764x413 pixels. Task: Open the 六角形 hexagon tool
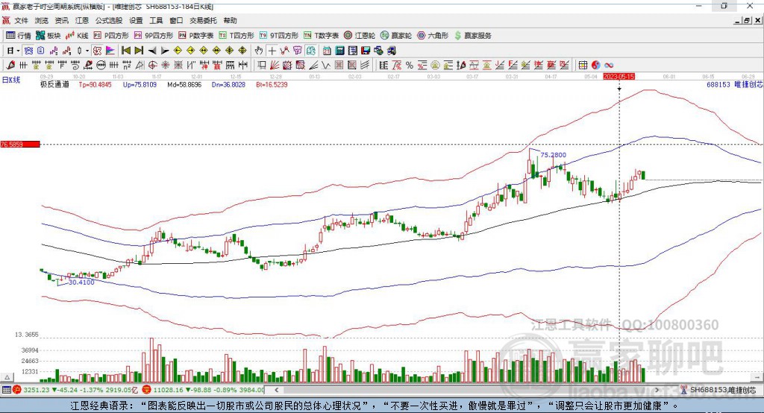pyautogui.click(x=433, y=36)
